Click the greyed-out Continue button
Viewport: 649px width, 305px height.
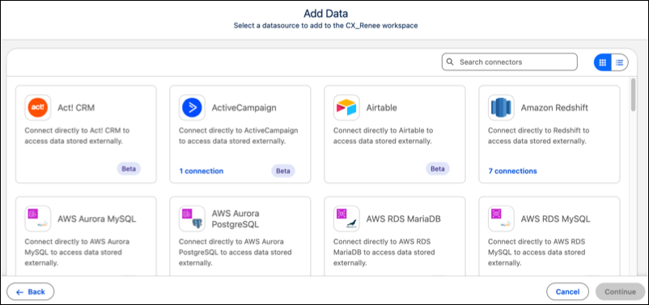tap(620, 292)
